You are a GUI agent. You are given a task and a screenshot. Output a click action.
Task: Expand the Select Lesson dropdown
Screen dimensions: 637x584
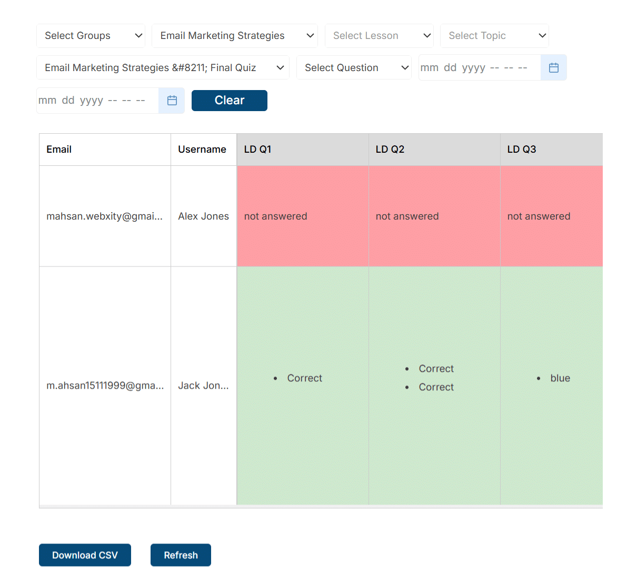coord(379,36)
